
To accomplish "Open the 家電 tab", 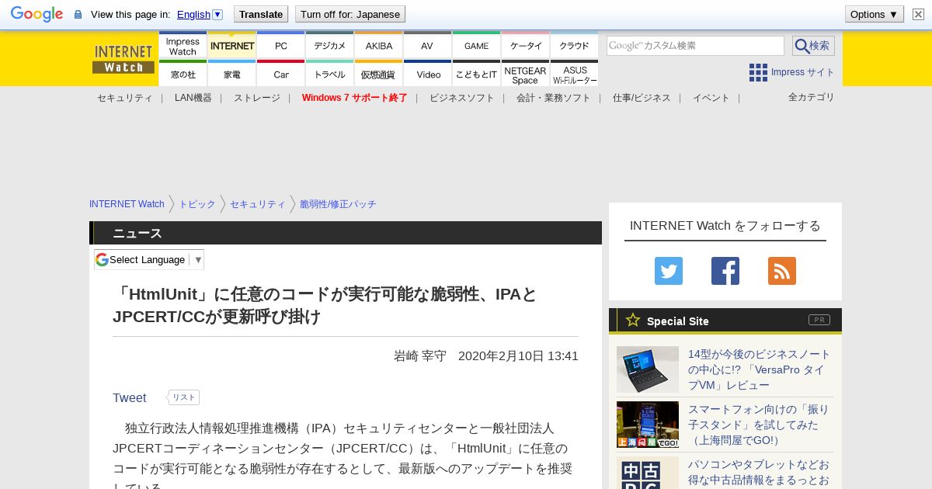I will (231, 74).
